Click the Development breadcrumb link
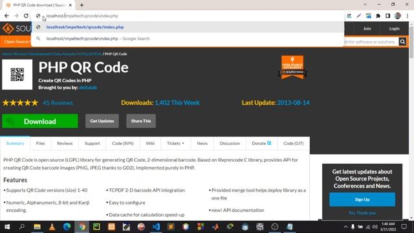 point(40,54)
